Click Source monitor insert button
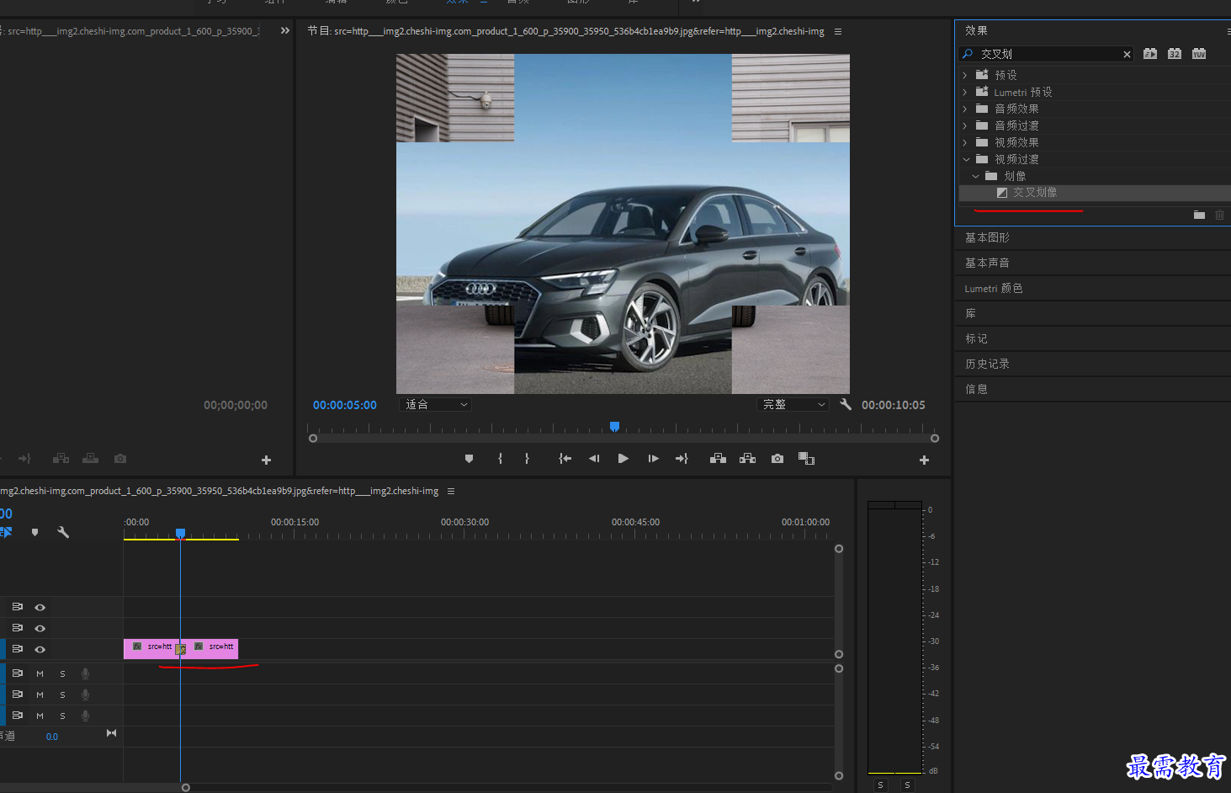Viewport: 1231px width, 793px height. tap(61, 459)
